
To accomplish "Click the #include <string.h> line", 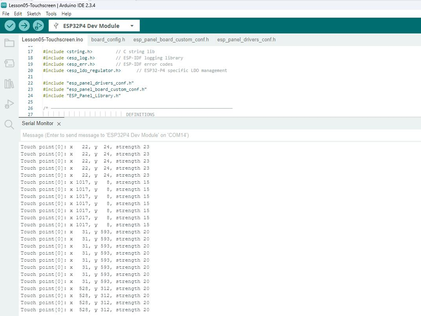I will tap(68, 51).
